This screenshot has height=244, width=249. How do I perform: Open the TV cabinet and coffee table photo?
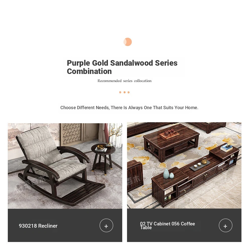pyautogui.click(x=184, y=165)
